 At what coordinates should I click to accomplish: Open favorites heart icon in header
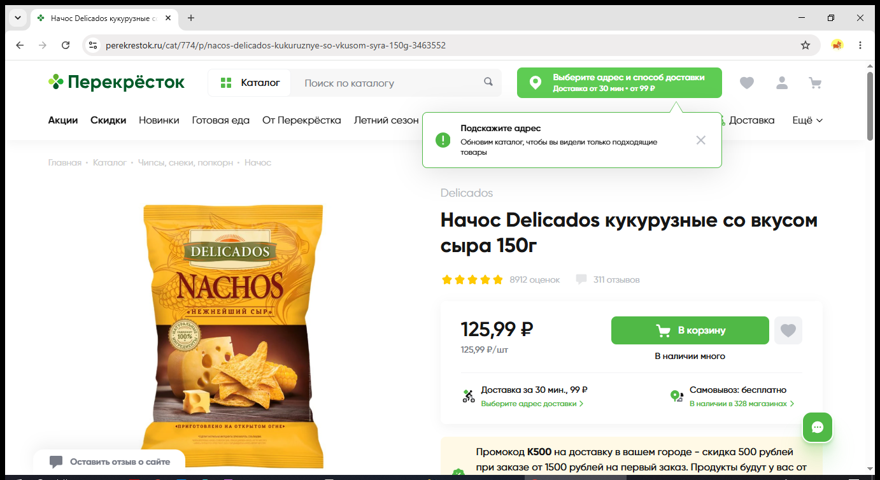click(x=747, y=83)
